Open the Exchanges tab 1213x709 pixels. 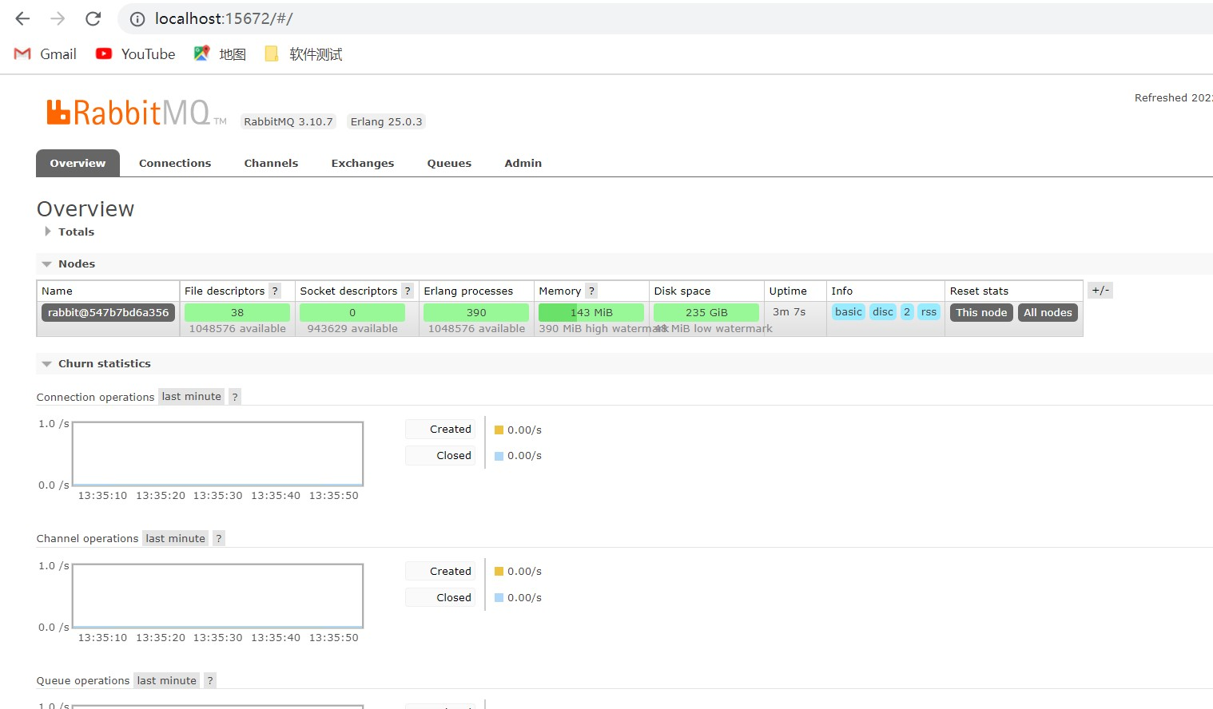(x=363, y=163)
